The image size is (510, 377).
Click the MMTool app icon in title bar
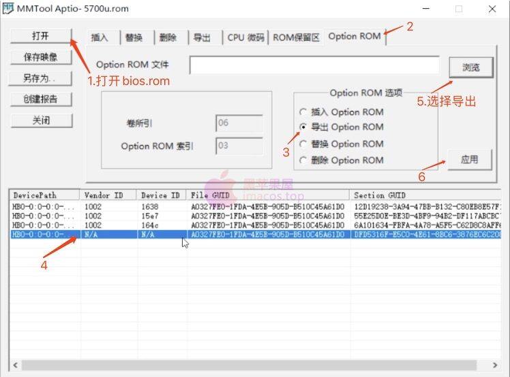click(x=8, y=8)
